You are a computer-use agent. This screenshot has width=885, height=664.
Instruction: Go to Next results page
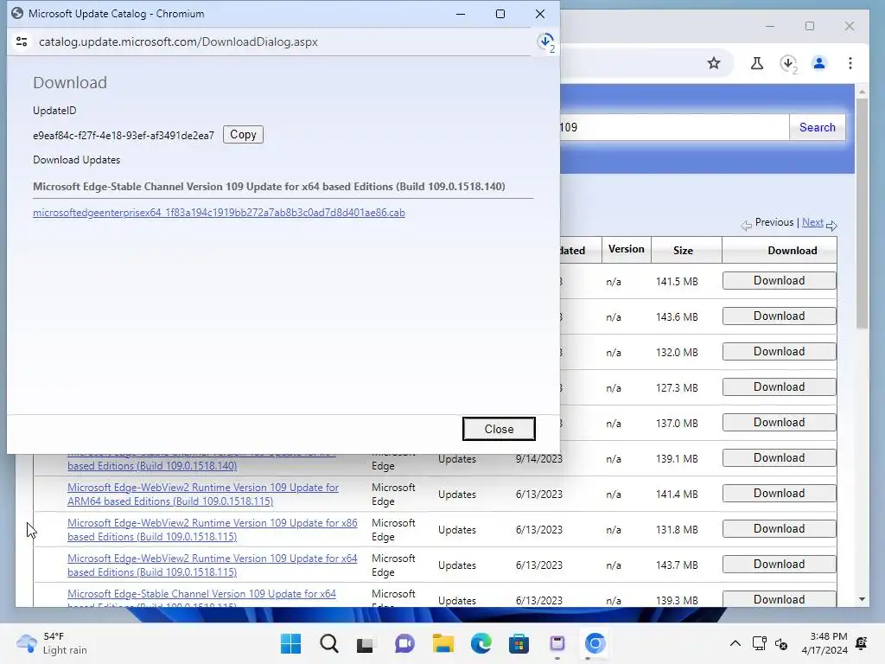812,222
